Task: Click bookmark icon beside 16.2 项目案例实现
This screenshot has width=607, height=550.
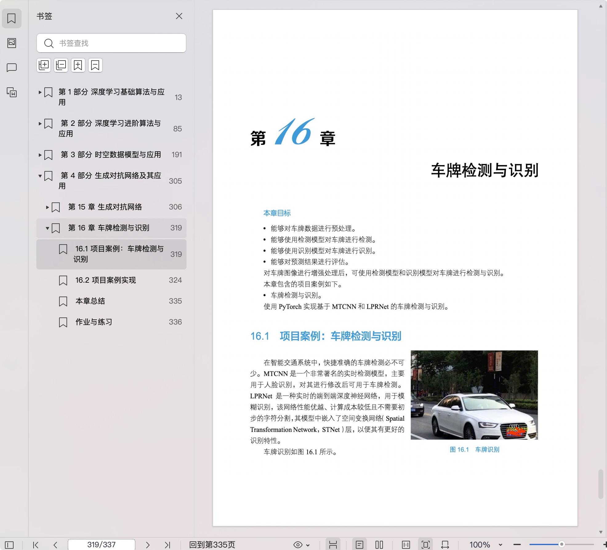Action: [63, 280]
